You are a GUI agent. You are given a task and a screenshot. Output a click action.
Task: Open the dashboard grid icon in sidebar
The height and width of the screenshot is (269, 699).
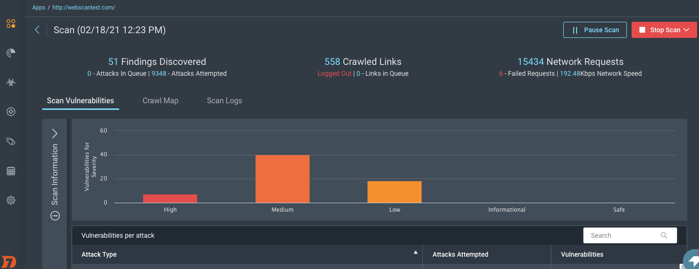click(x=11, y=24)
